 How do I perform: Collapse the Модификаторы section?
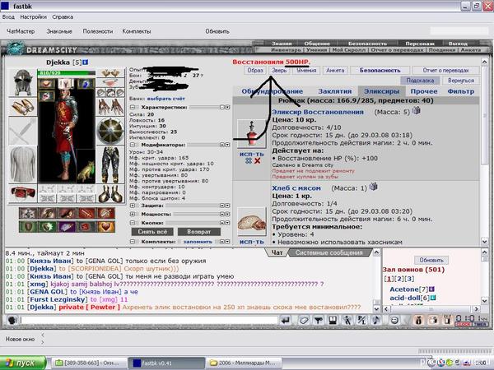(x=133, y=145)
